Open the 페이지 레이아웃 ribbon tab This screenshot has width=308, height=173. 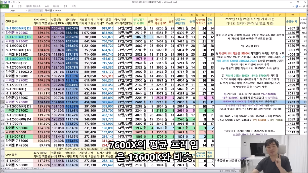(33, 6)
